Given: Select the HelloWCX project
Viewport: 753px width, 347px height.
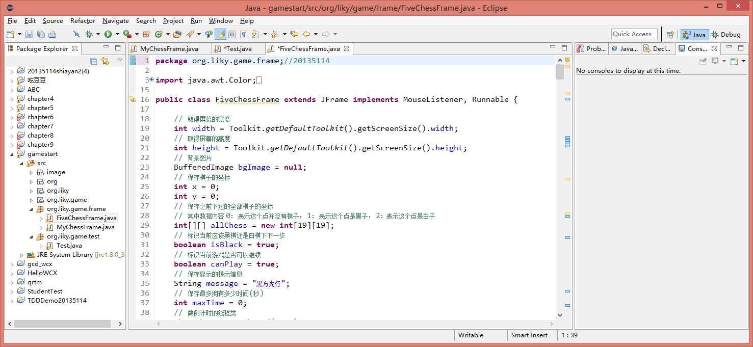Looking at the screenshot, I should pyautogui.click(x=37, y=273).
